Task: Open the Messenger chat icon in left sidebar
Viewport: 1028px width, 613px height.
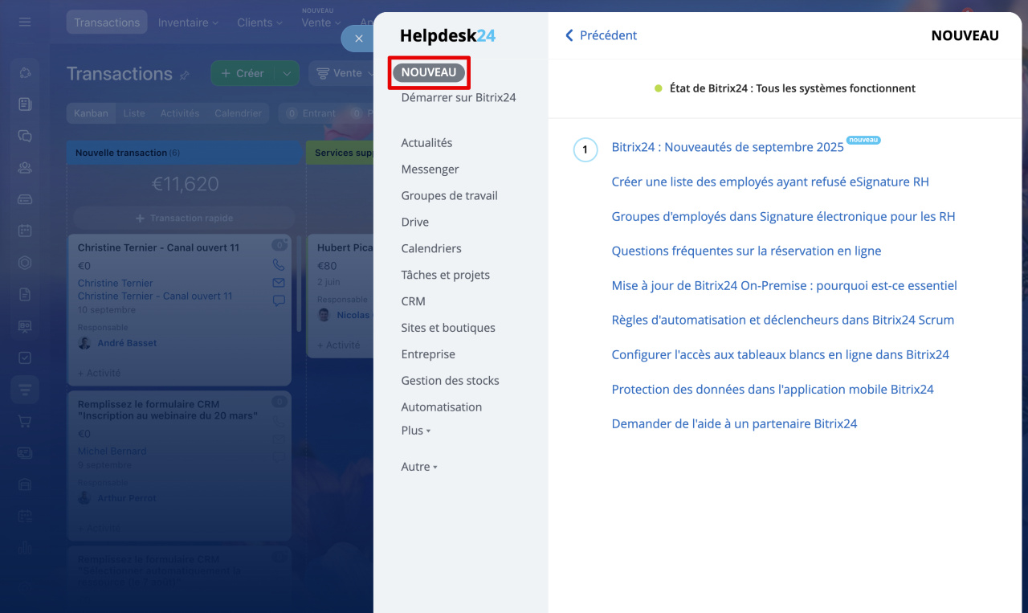Action: tap(25, 136)
